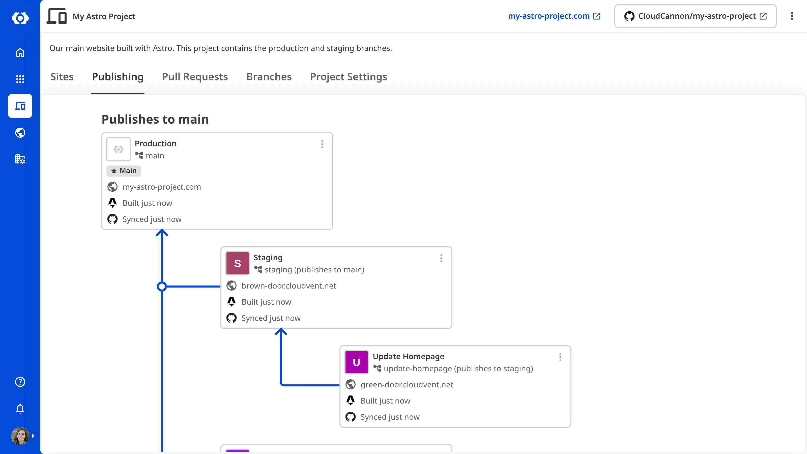The image size is (807, 454).
Task: Select the Projects sidebar icon
Action: pos(20,106)
